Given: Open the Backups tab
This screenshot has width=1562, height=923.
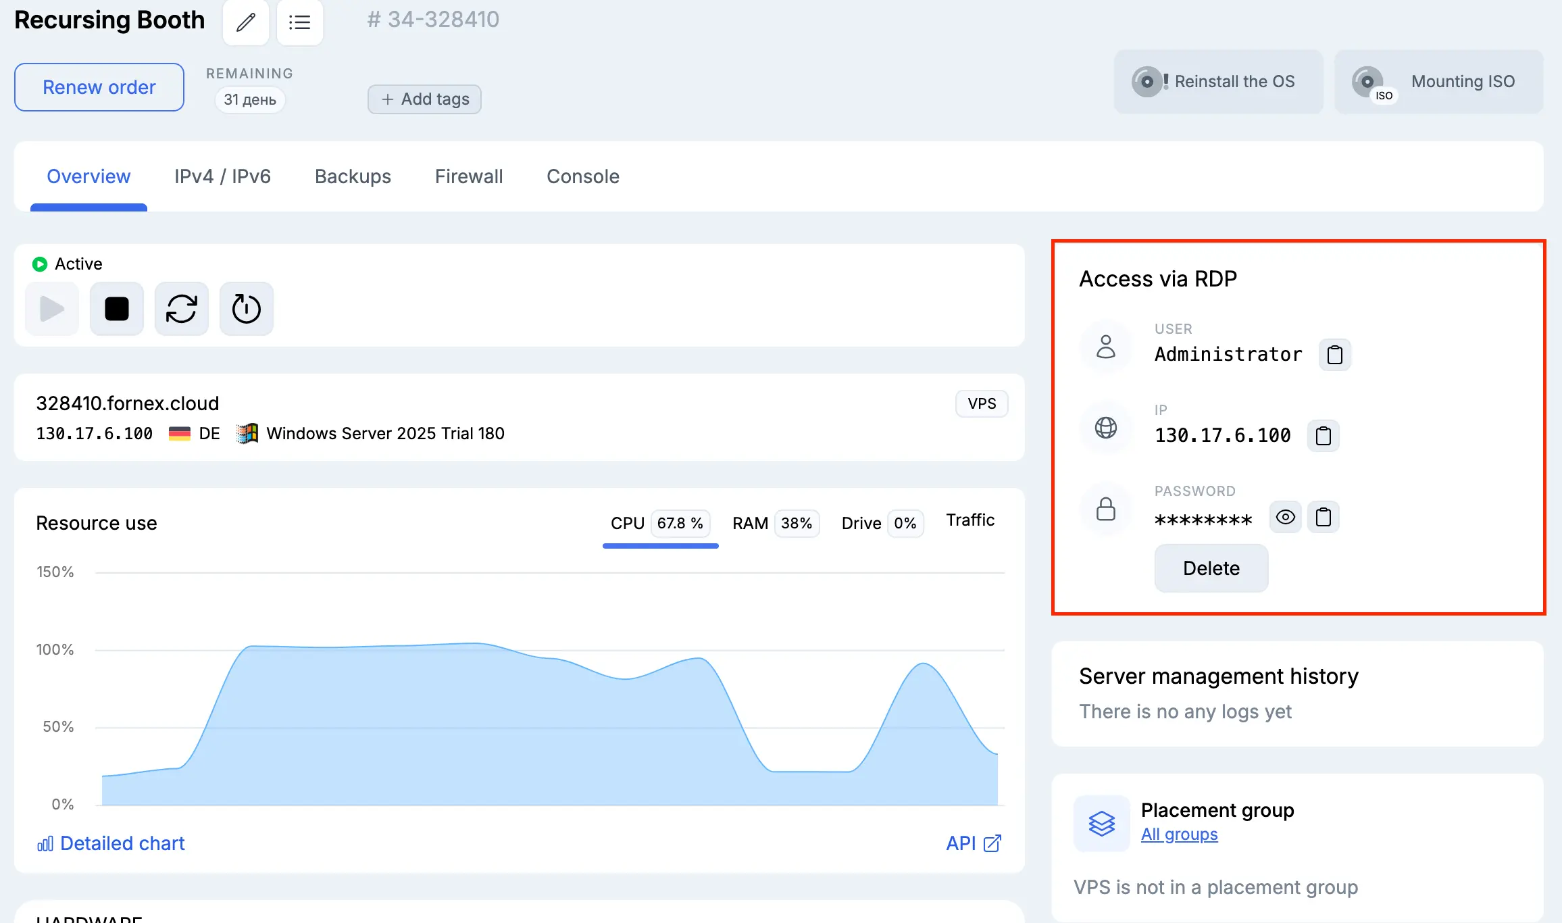Looking at the screenshot, I should (353, 176).
